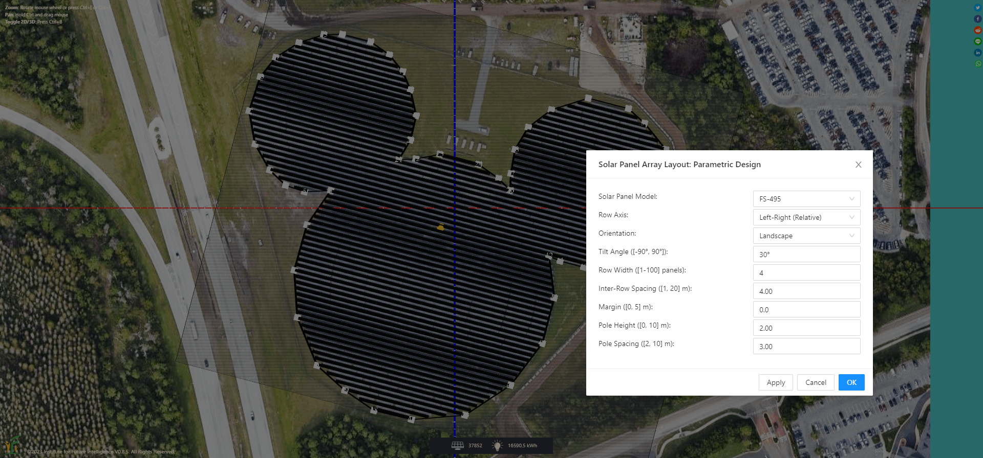The width and height of the screenshot is (983, 458).
Task: Open the Orientation dropdown showing Landscape
Action: click(806, 236)
